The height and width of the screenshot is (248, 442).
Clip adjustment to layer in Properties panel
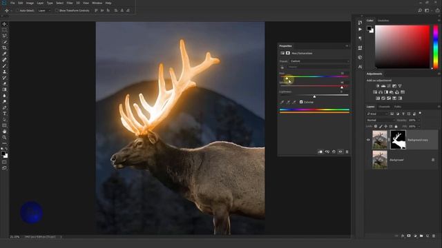320,152
